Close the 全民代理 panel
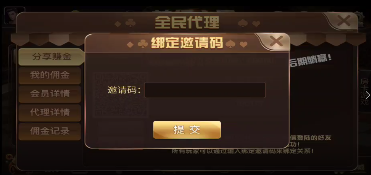 point(344,21)
